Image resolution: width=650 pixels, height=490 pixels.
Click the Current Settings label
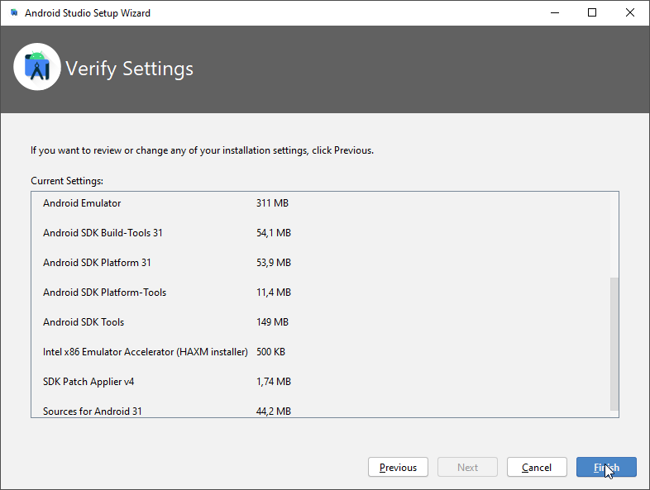point(67,181)
